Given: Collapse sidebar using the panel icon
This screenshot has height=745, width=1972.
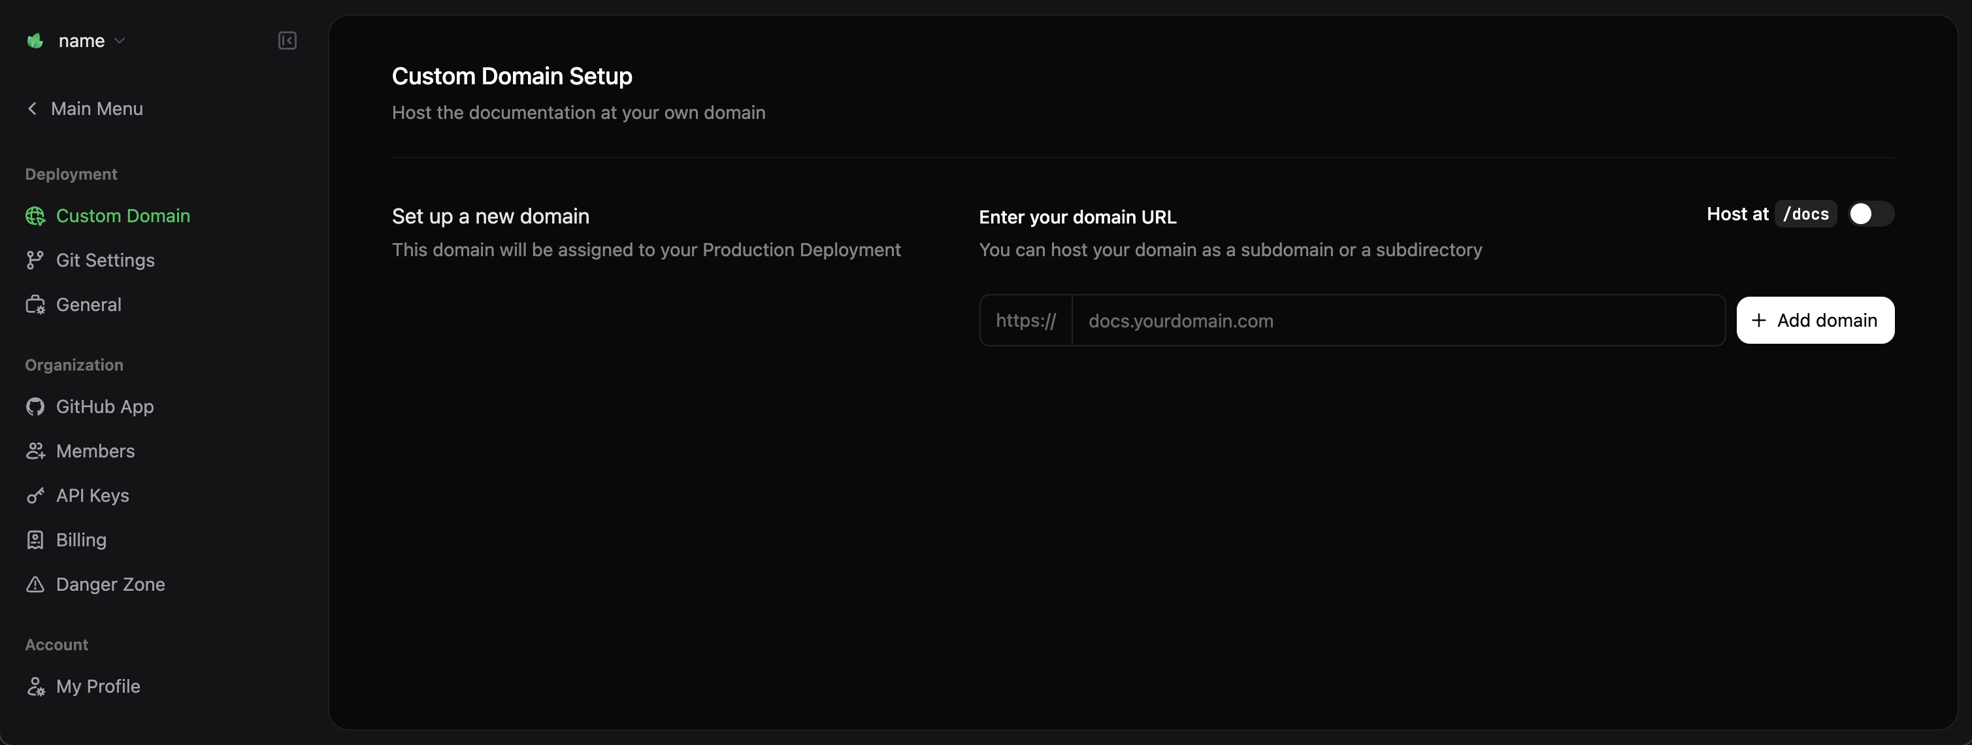Looking at the screenshot, I should tap(287, 41).
